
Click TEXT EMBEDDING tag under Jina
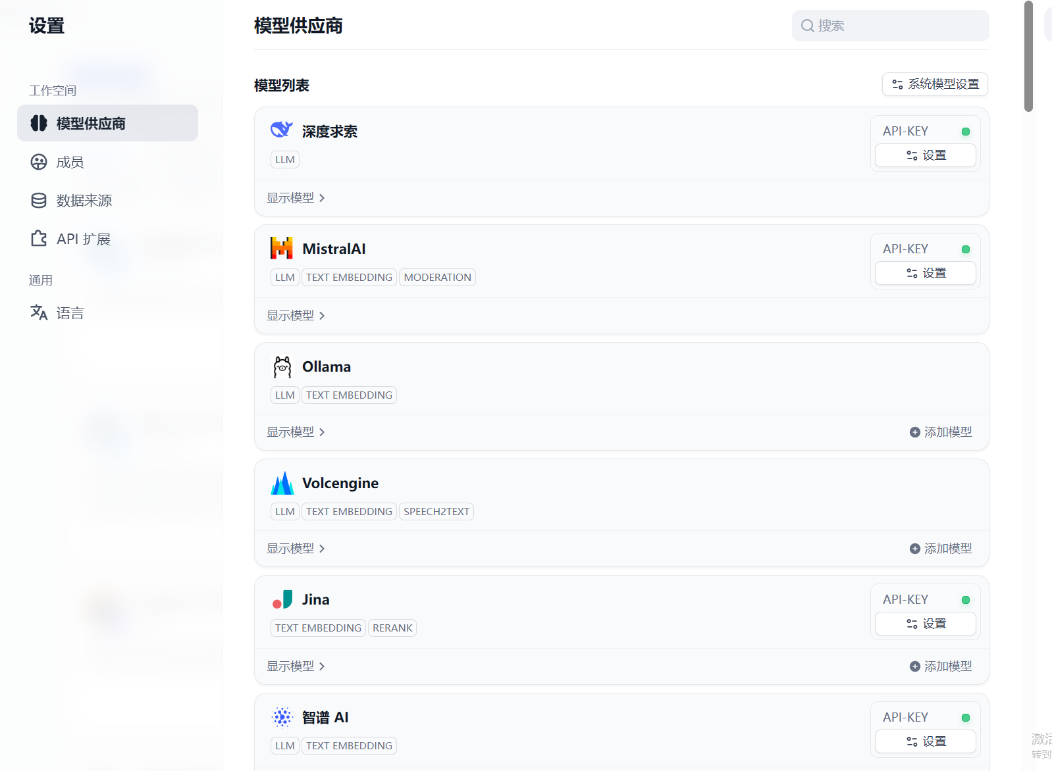318,628
